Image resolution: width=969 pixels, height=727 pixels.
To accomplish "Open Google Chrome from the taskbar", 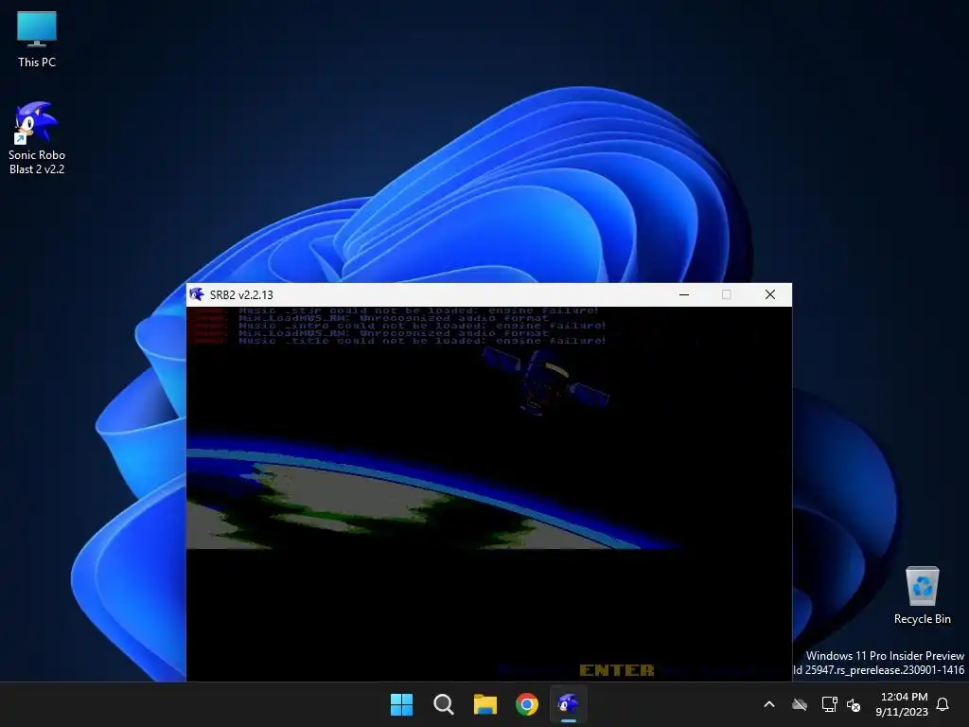I will (x=527, y=704).
